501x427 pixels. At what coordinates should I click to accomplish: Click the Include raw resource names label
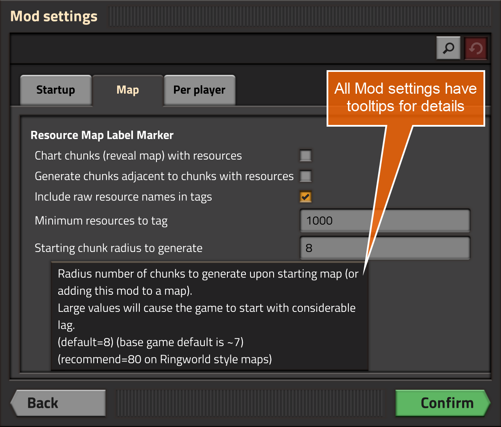pos(124,197)
